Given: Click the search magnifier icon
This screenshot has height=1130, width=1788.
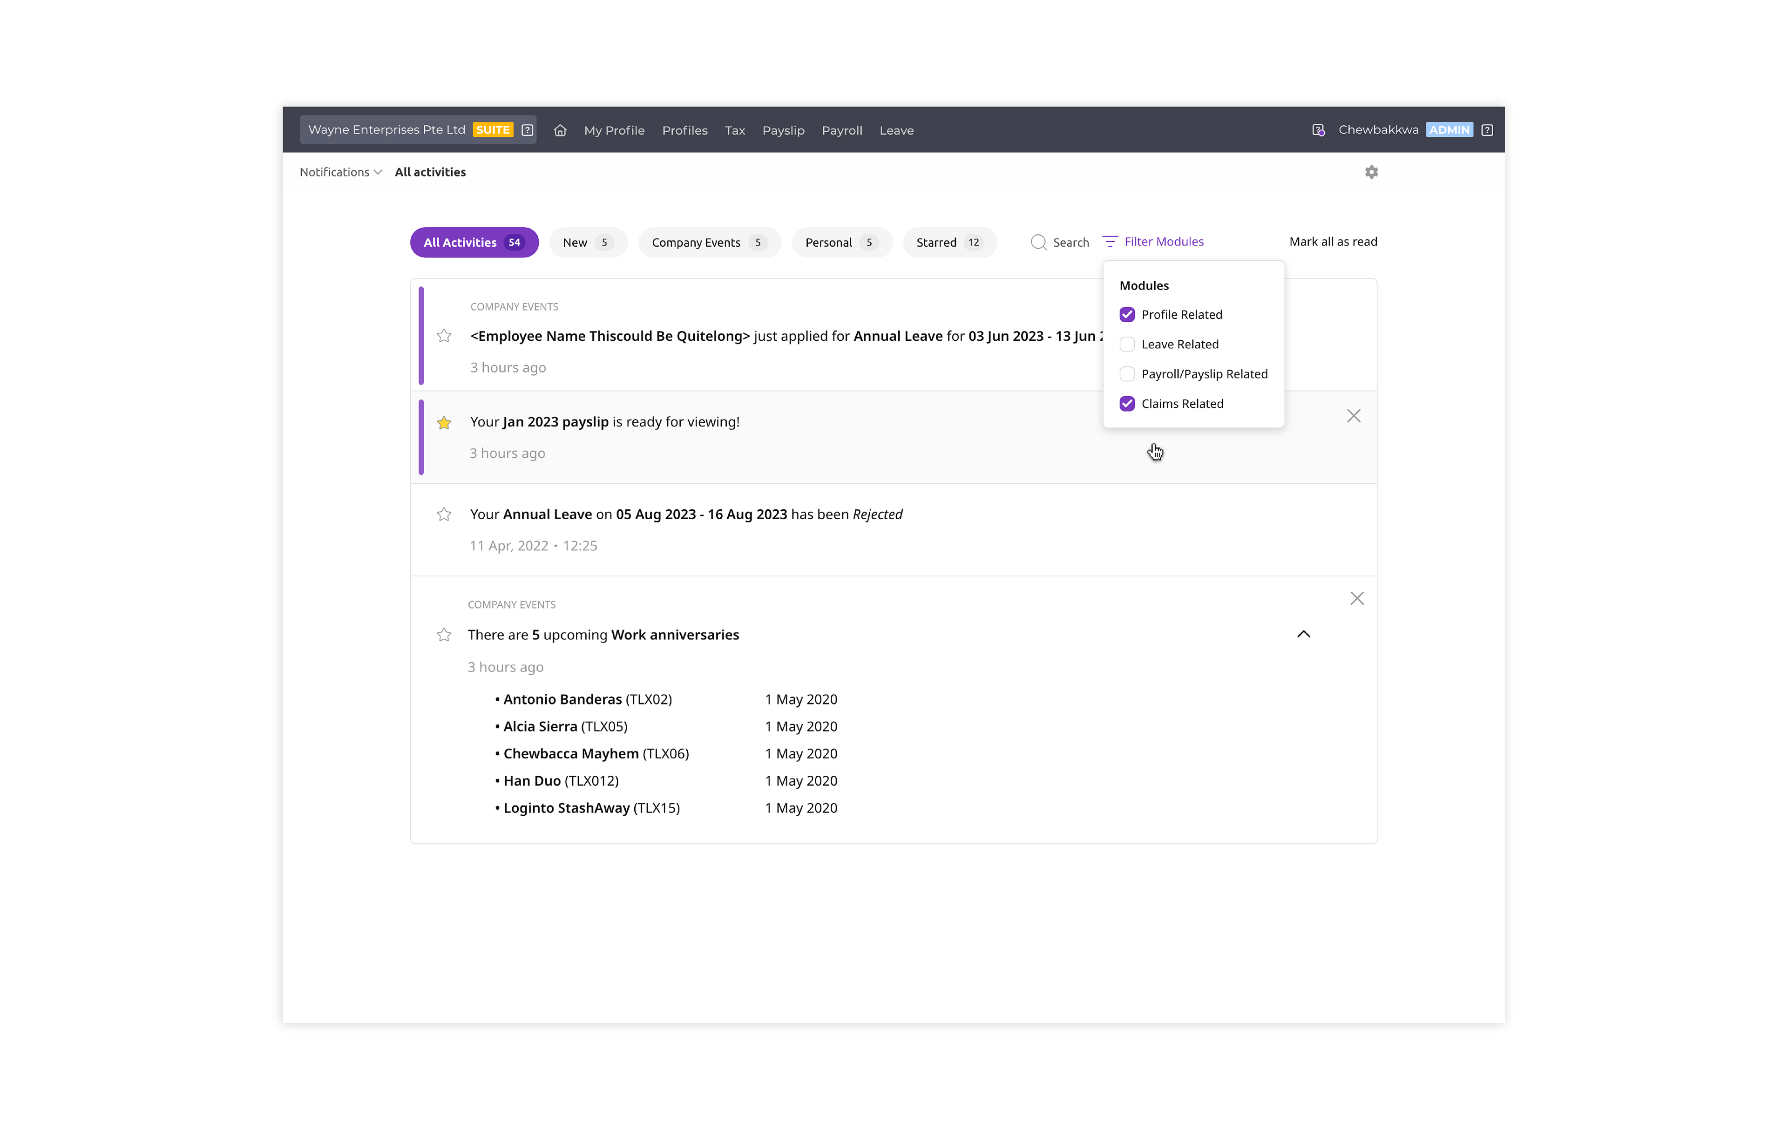Looking at the screenshot, I should pos(1038,243).
